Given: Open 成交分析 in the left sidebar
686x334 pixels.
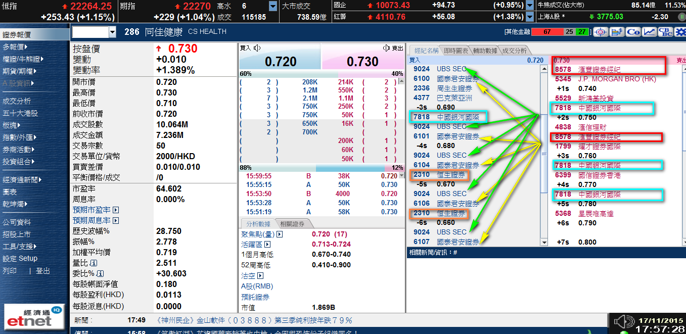Looking at the screenshot, I should (x=17, y=101).
